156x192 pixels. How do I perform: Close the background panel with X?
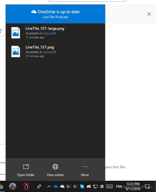tap(149, 14)
